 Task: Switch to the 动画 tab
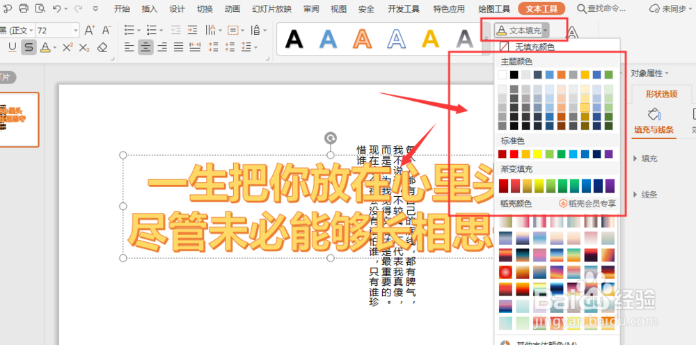[x=232, y=9]
